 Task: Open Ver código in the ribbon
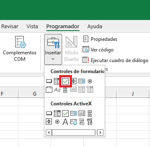click(98, 50)
